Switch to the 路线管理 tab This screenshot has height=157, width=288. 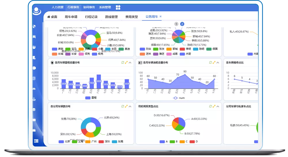coord(111,17)
